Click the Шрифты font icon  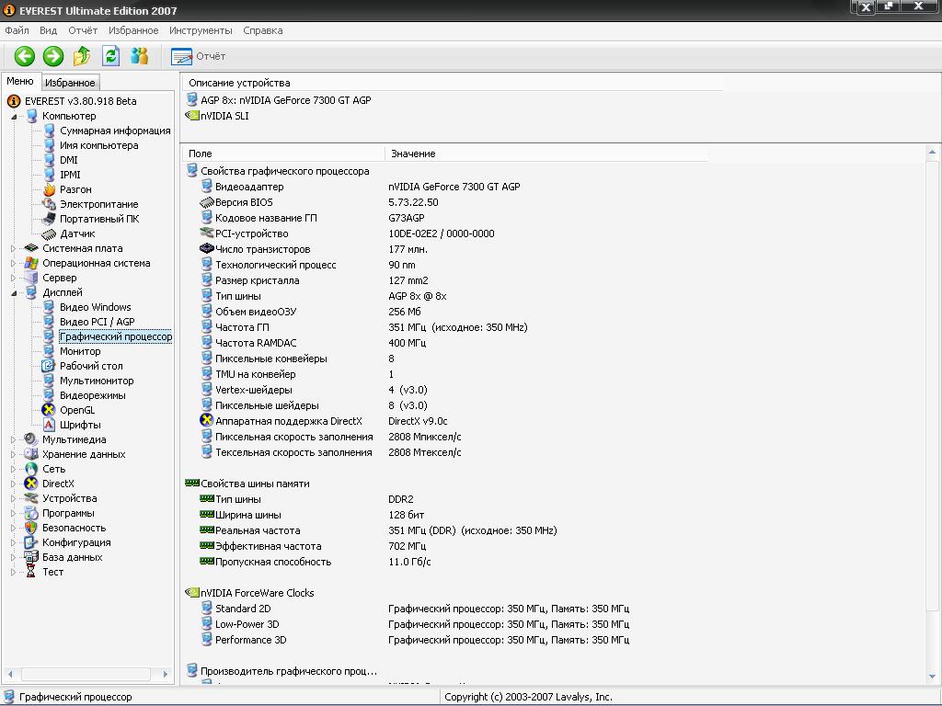point(49,425)
